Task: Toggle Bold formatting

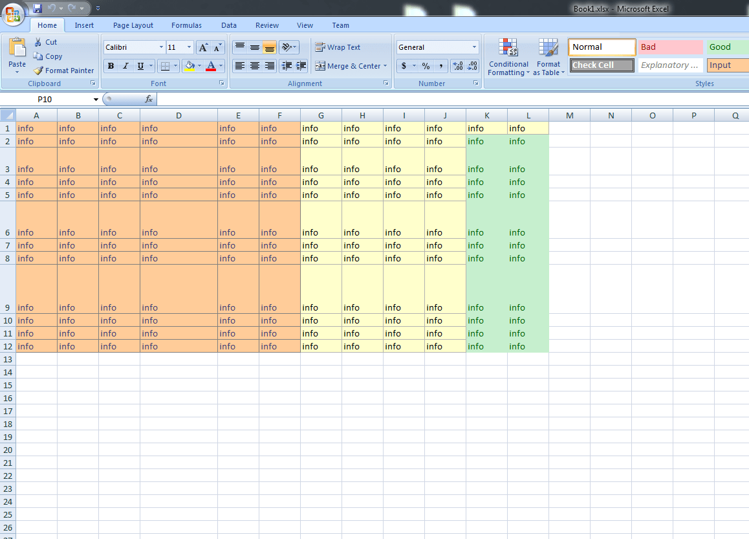Action: click(x=111, y=65)
